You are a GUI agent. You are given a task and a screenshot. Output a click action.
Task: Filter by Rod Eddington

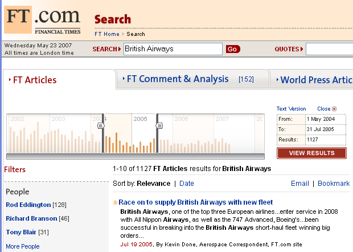(28, 205)
